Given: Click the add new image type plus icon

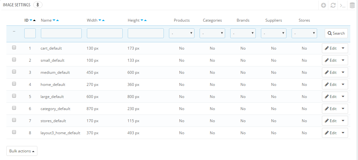Looking at the screenshot, I should [323, 5].
